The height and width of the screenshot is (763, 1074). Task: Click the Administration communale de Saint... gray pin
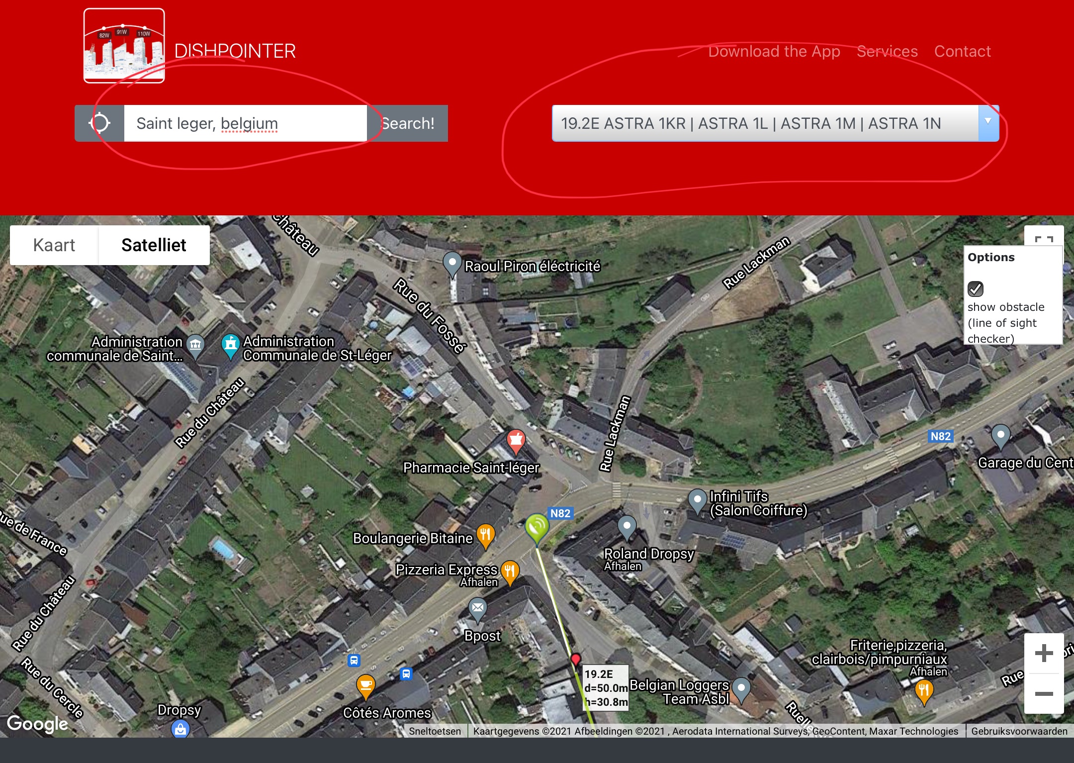(195, 346)
